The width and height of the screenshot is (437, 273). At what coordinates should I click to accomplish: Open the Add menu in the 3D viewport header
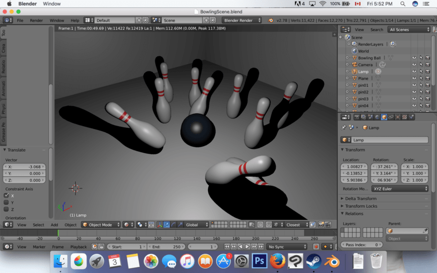54,225
